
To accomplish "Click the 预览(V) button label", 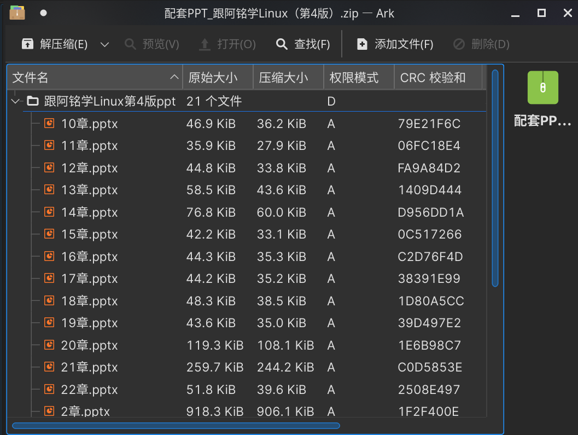I will pos(161,44).
